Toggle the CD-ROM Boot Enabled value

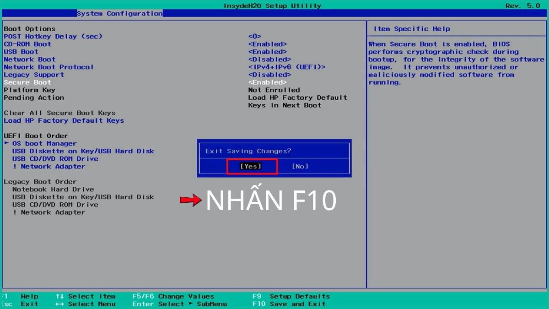coord(268,44)
